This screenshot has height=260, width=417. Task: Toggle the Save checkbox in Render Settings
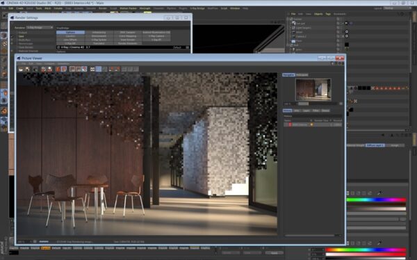coord(13,36)
